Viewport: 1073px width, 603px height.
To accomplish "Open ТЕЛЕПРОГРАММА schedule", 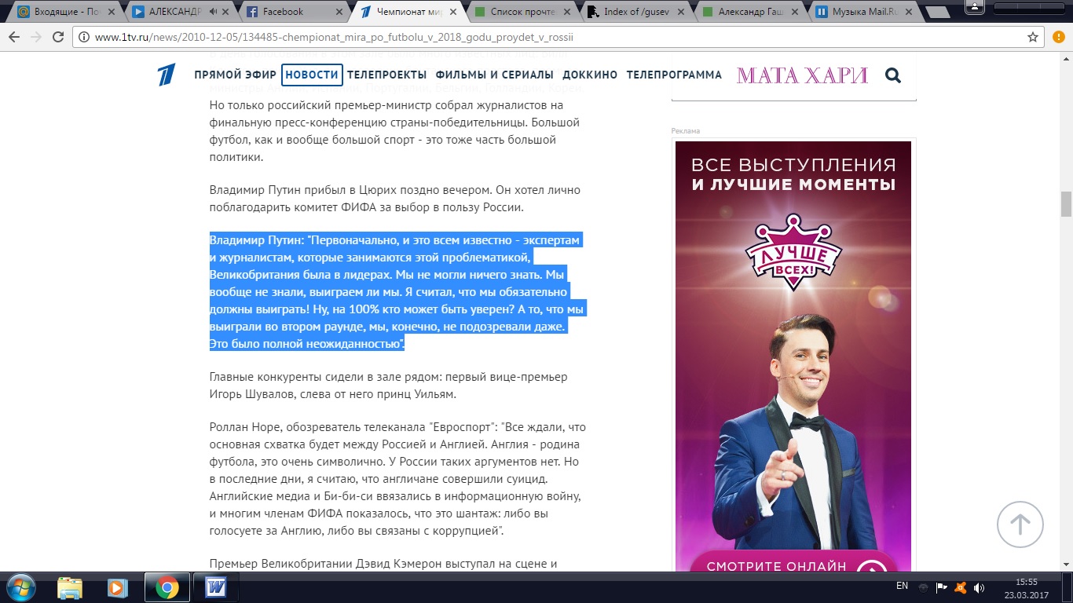I will (674, 75).
